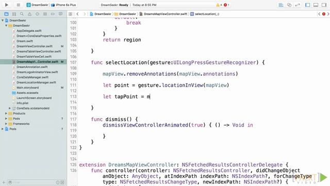Jump to the previous issue arrow

[319, 14]
